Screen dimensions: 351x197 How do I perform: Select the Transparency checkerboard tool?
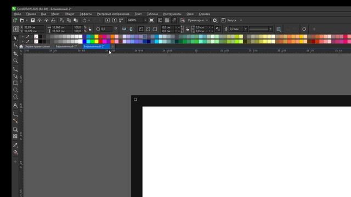(15, 136)
